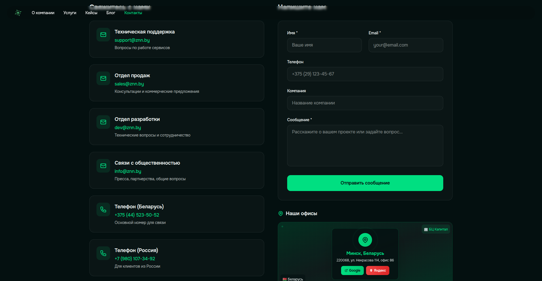Screen dimensions: 542x281
Task: Open Minsk office in Яндекс maps
Action: [377, 270]
